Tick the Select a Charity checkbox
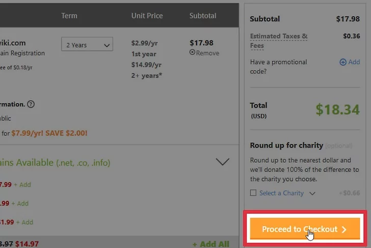Screen dimensions: 371x248 click(253, 193)
